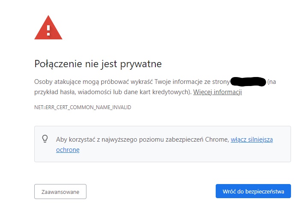Click the "Połączenie nie jest prywatne" heading
The width and height of the screenshot is (303, 208).
pyautogui.click(x=98, y=65)
